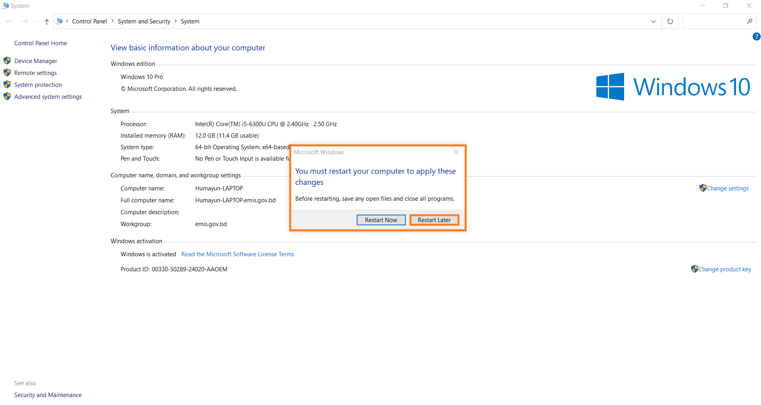
Task: Click the back navigation arrow
Action: (10, 21)
